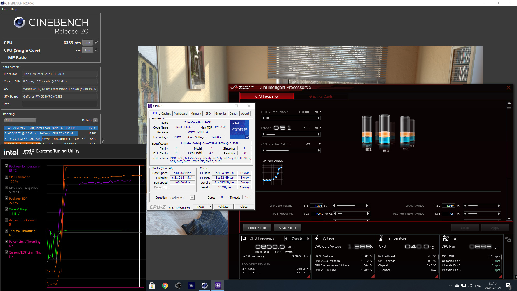
Task: Click the network tray icon
Action: tap(463, 286)
